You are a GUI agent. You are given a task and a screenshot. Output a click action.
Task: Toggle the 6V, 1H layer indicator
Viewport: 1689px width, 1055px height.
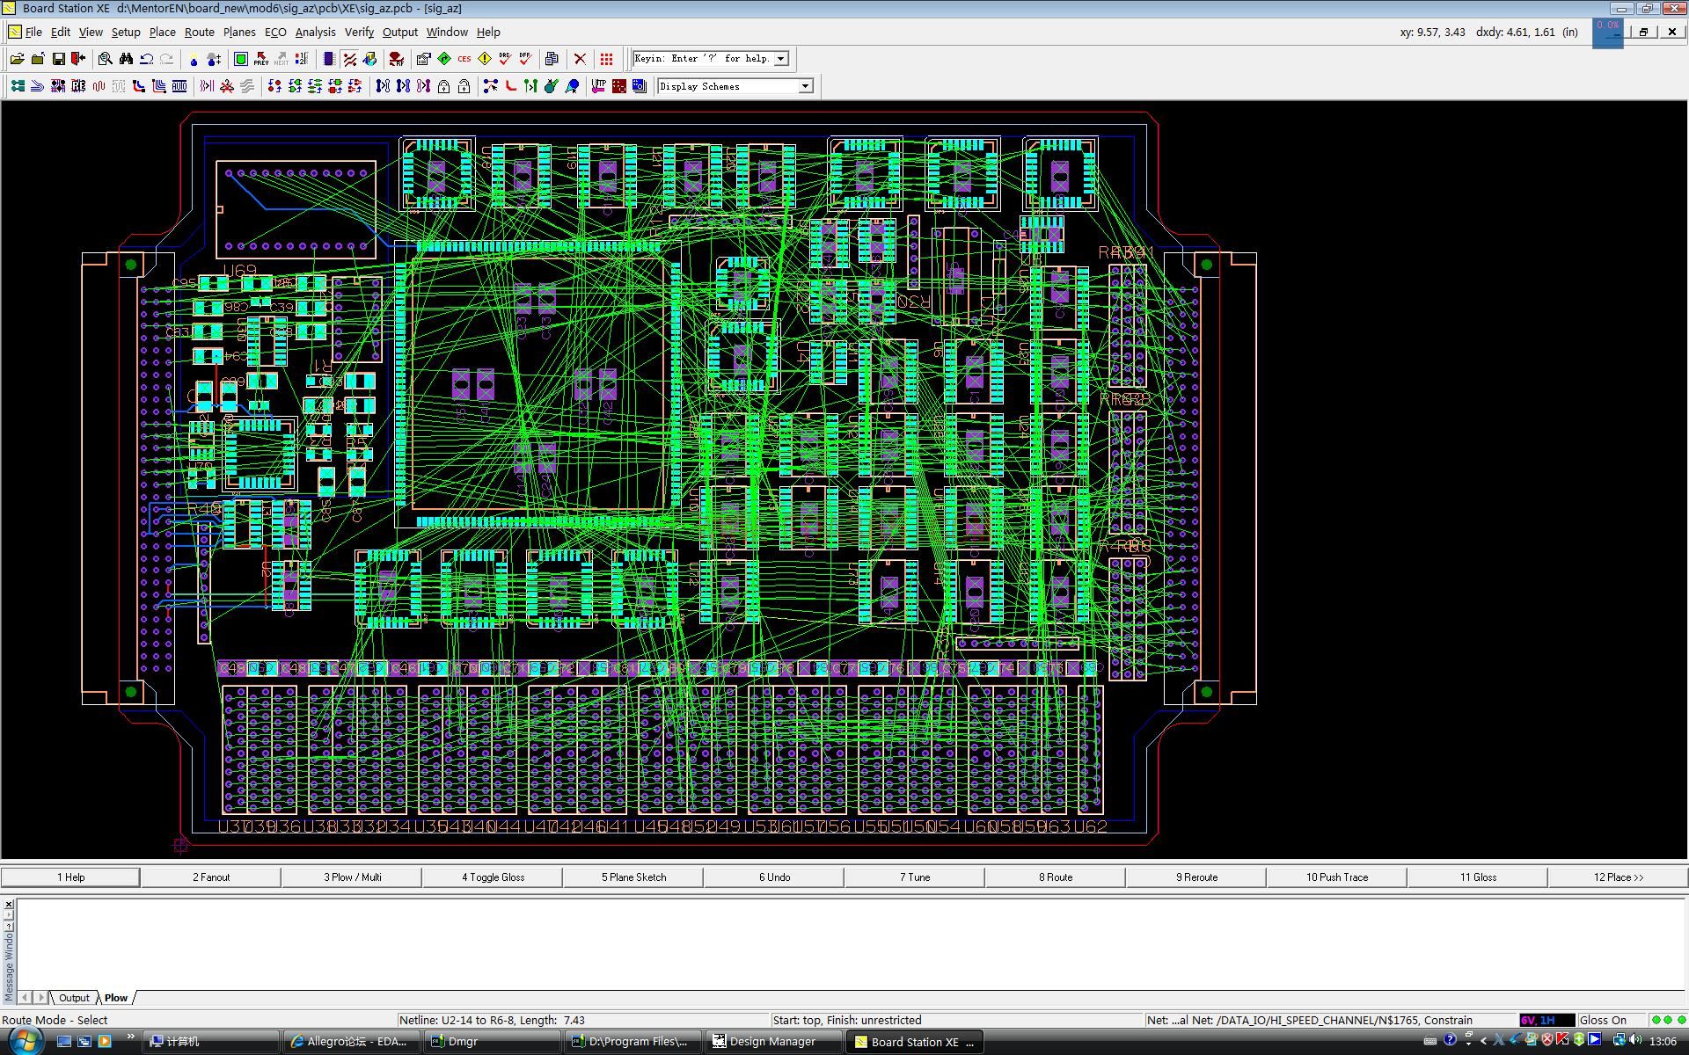tap(1545, 1020)
